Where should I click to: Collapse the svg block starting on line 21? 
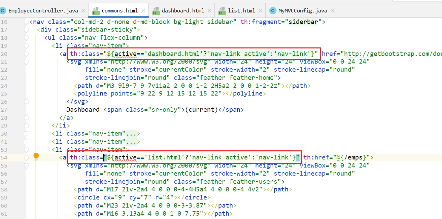(26, 62)
